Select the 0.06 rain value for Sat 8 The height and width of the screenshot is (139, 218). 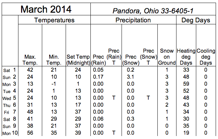click(x=98, y=119)
